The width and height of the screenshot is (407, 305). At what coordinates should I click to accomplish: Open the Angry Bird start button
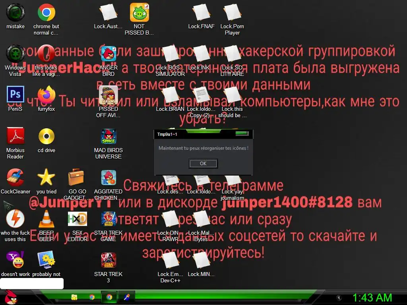tap(11, 297)
